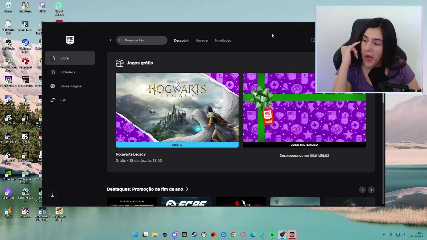Select the OBS Studio desktop shortcut
This screenshot has width=427, height=240.
[8, 45]
